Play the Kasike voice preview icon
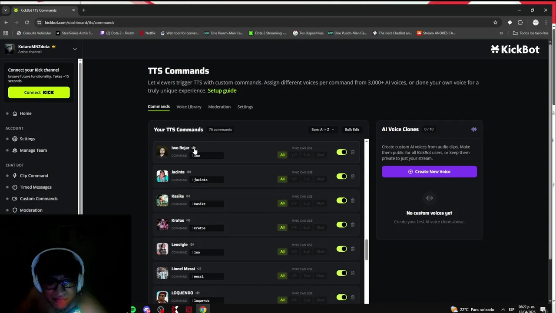Image resolution: width=556 pixels, height=313 pixels. coord(188,196)
